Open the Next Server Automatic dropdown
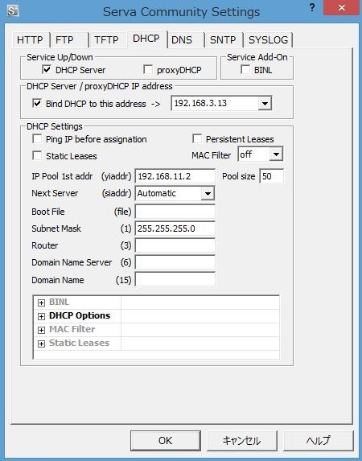Viewport: 362px width, 461px height. tap(208, 193)
